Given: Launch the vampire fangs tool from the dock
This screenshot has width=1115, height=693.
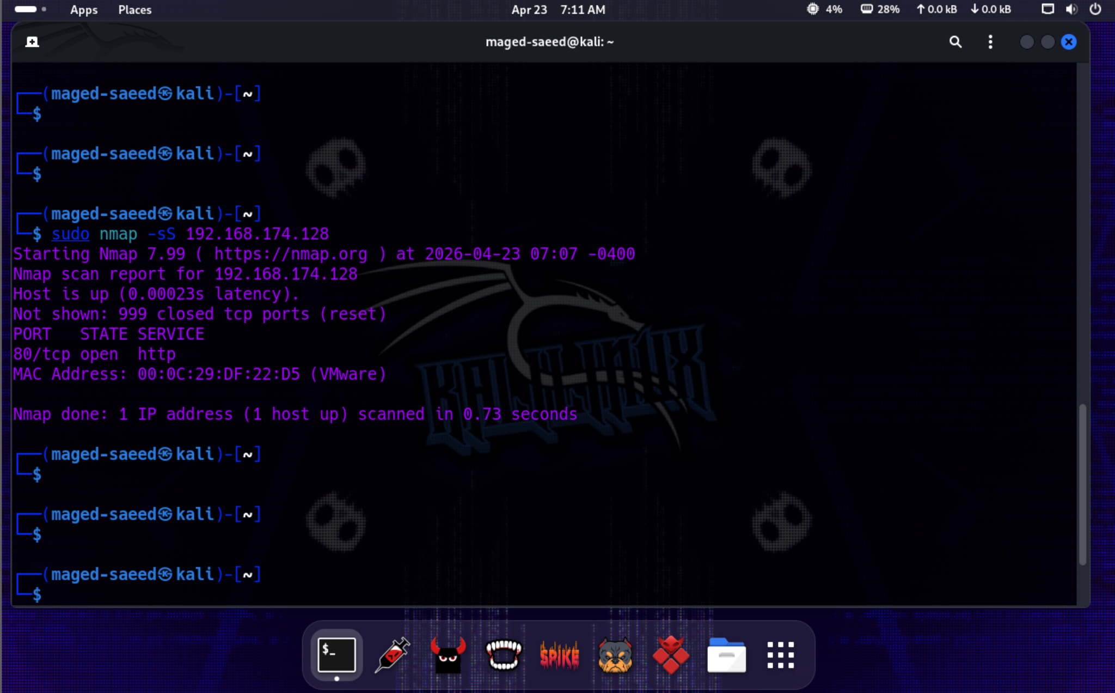Looking at the screenshot, I should pyautogui.click(x=504, y=655).
